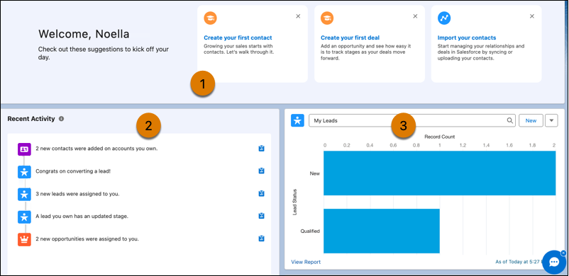
Task: Open the Create your first contact link
Action: 238,38
